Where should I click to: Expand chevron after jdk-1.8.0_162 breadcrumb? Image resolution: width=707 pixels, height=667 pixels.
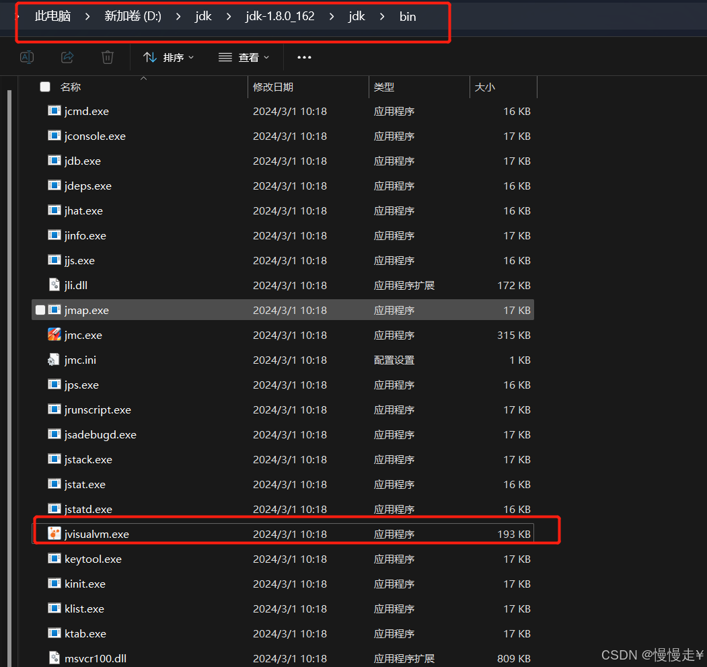[x=332, y=16]
